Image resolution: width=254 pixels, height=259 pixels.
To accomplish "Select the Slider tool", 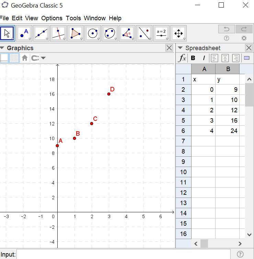I will coord(161,33).
